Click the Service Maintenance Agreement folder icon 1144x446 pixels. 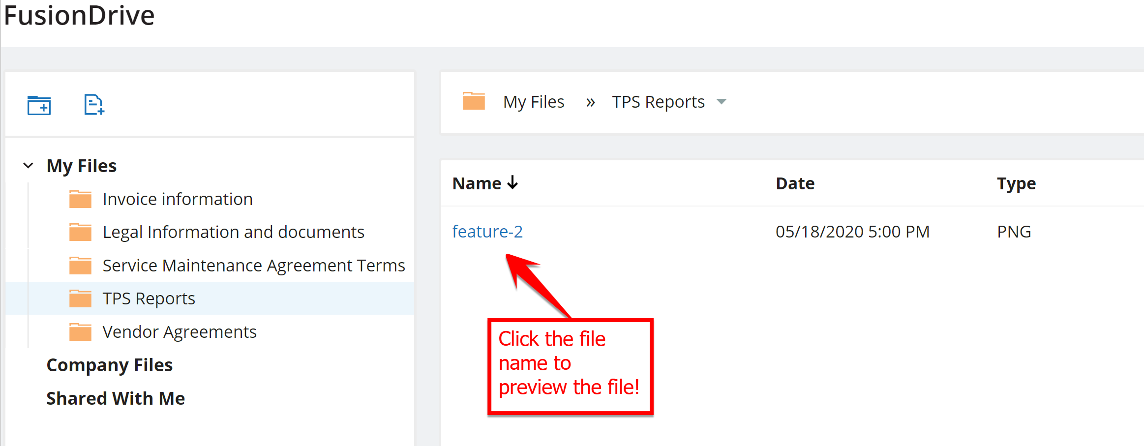tap(80, 266)
